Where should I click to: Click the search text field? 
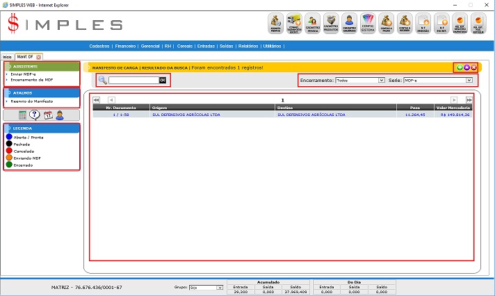click(133, 81)
